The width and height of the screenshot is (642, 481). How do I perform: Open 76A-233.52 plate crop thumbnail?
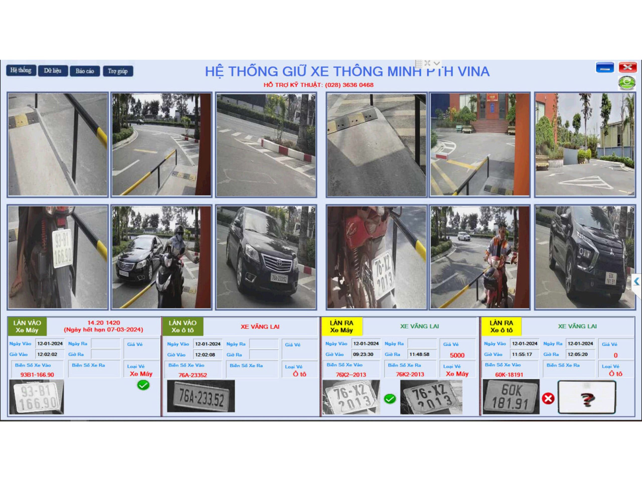(x=201, y=396)
